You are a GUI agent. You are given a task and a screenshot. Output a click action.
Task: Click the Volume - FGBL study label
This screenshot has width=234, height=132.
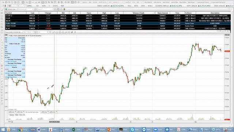(17, 115)
